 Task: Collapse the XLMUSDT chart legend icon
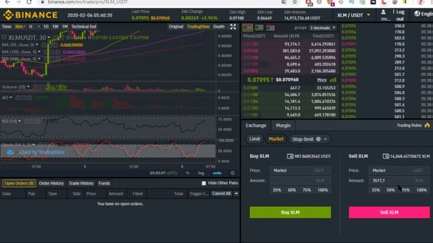click(4, 37)
